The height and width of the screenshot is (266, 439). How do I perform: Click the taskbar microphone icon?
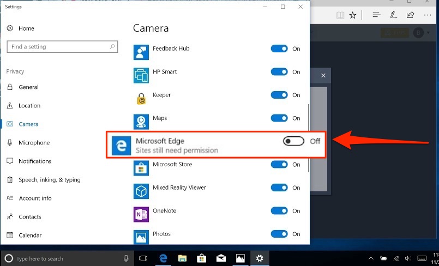click(x=127, y=258)
